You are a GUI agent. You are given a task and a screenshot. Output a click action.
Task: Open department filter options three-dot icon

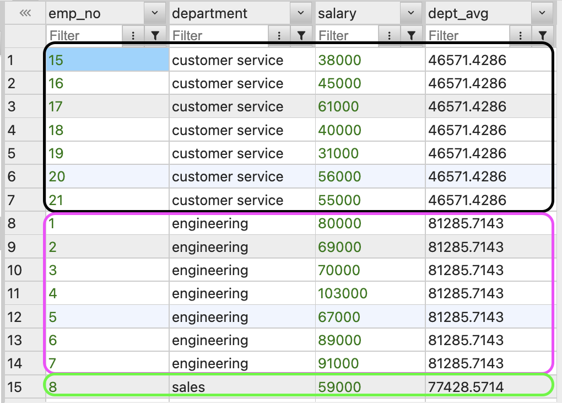pyautogui.click(x=279, y=35)
